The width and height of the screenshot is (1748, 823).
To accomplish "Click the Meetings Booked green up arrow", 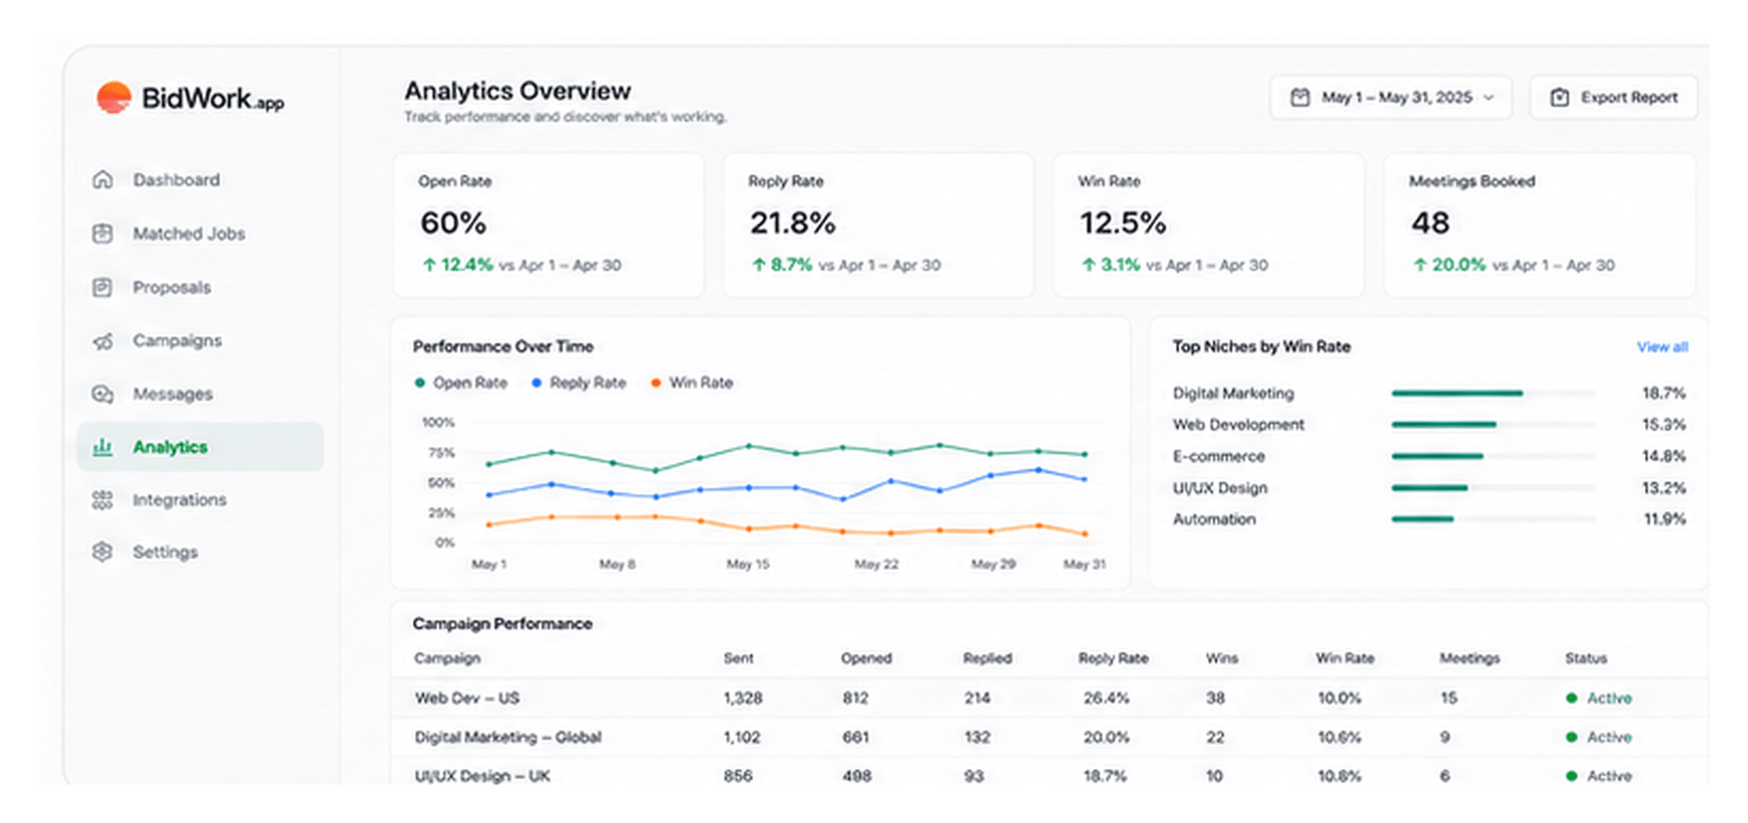I will [x=1420, y=265].
